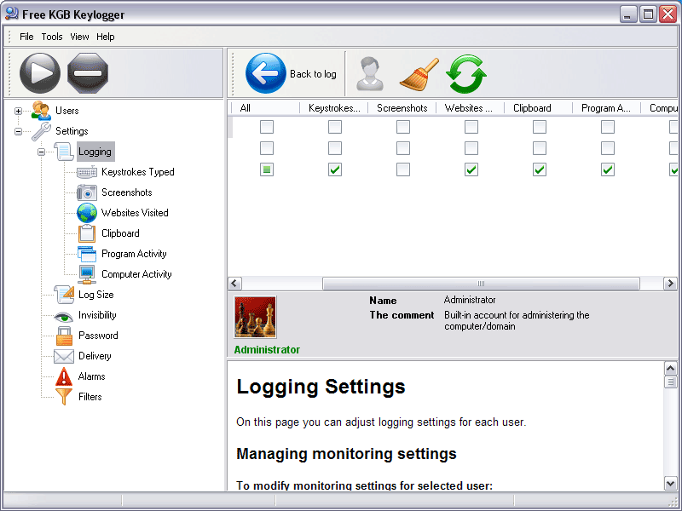
Task: Uncheck the checked Clipboard checkbox
Action: [540, 169]
